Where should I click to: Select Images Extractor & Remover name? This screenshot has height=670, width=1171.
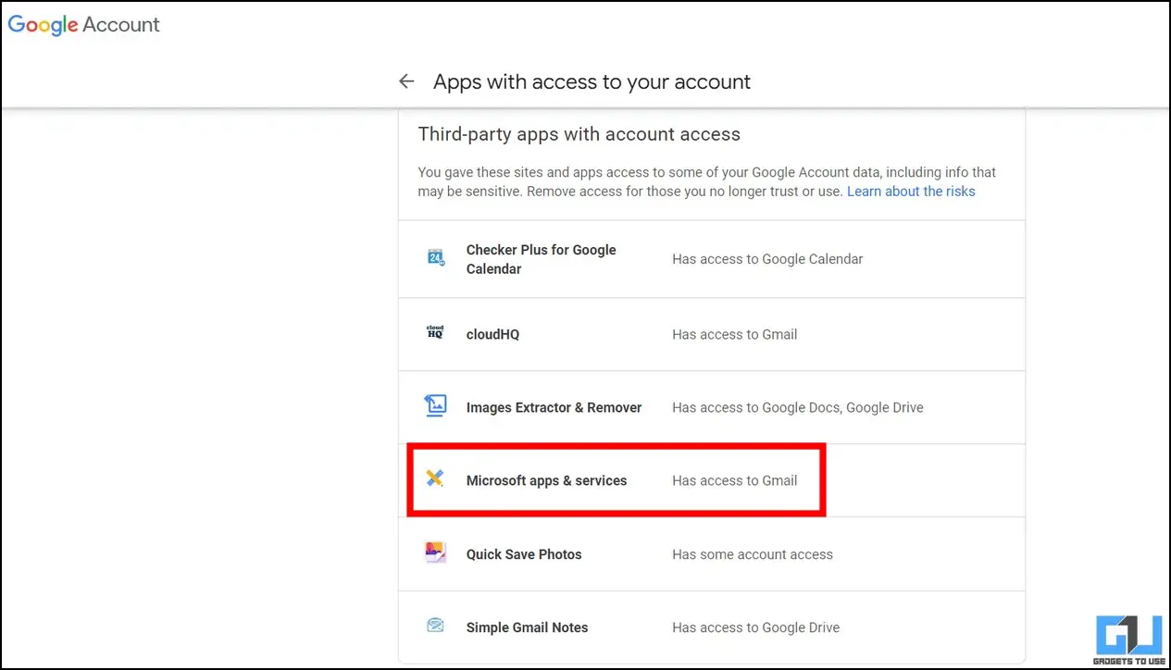point(554,407)
